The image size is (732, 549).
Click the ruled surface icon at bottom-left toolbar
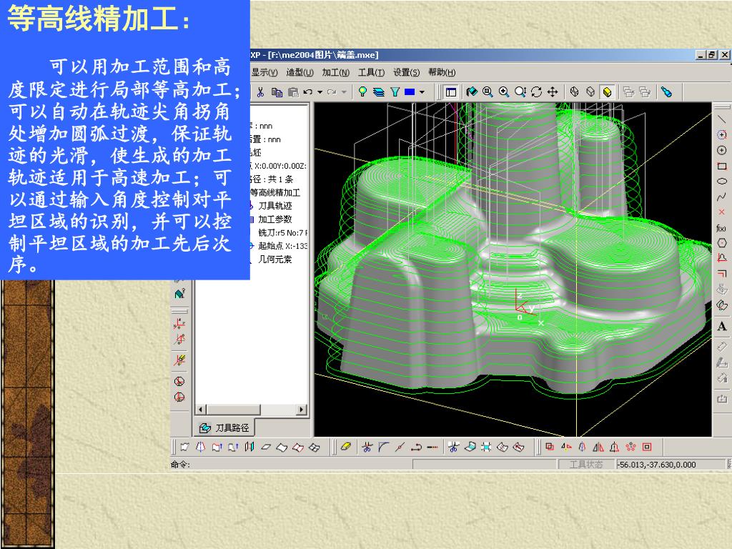point(184,447)
